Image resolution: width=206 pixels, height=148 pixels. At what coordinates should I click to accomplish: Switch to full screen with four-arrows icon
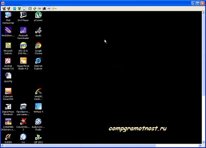point(30,9)
